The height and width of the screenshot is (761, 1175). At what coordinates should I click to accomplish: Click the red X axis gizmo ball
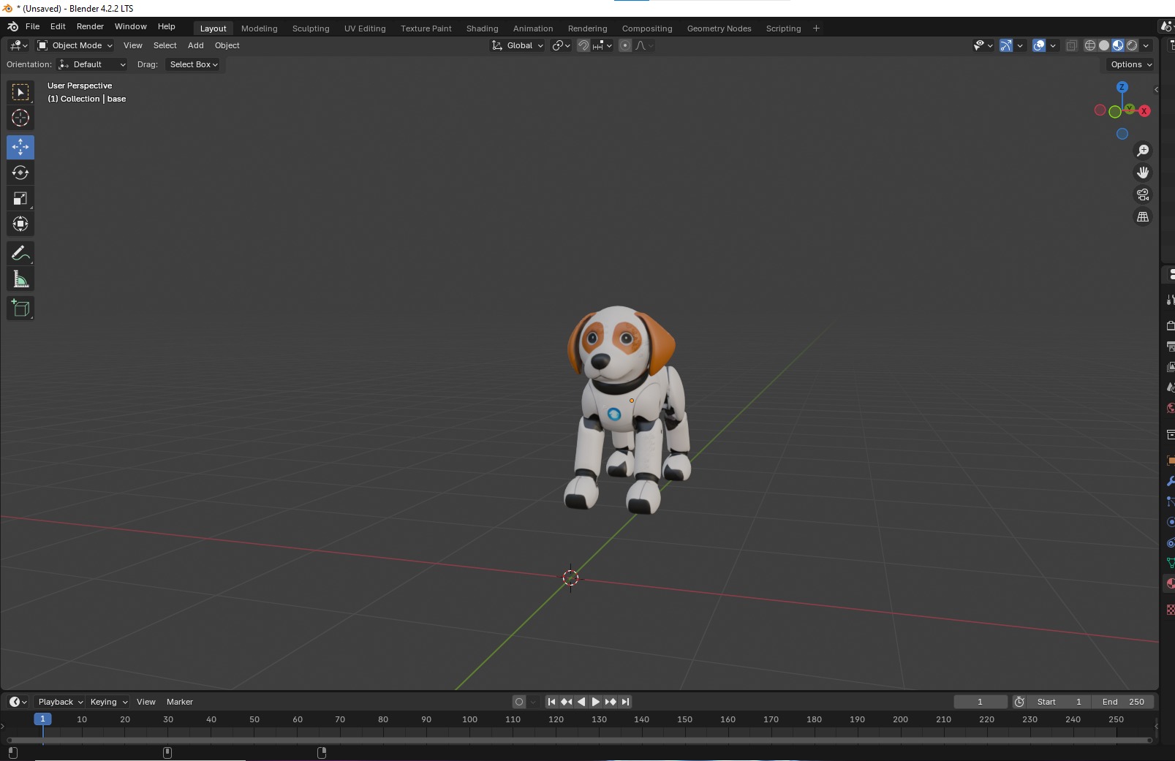(x=1144, y=111)
